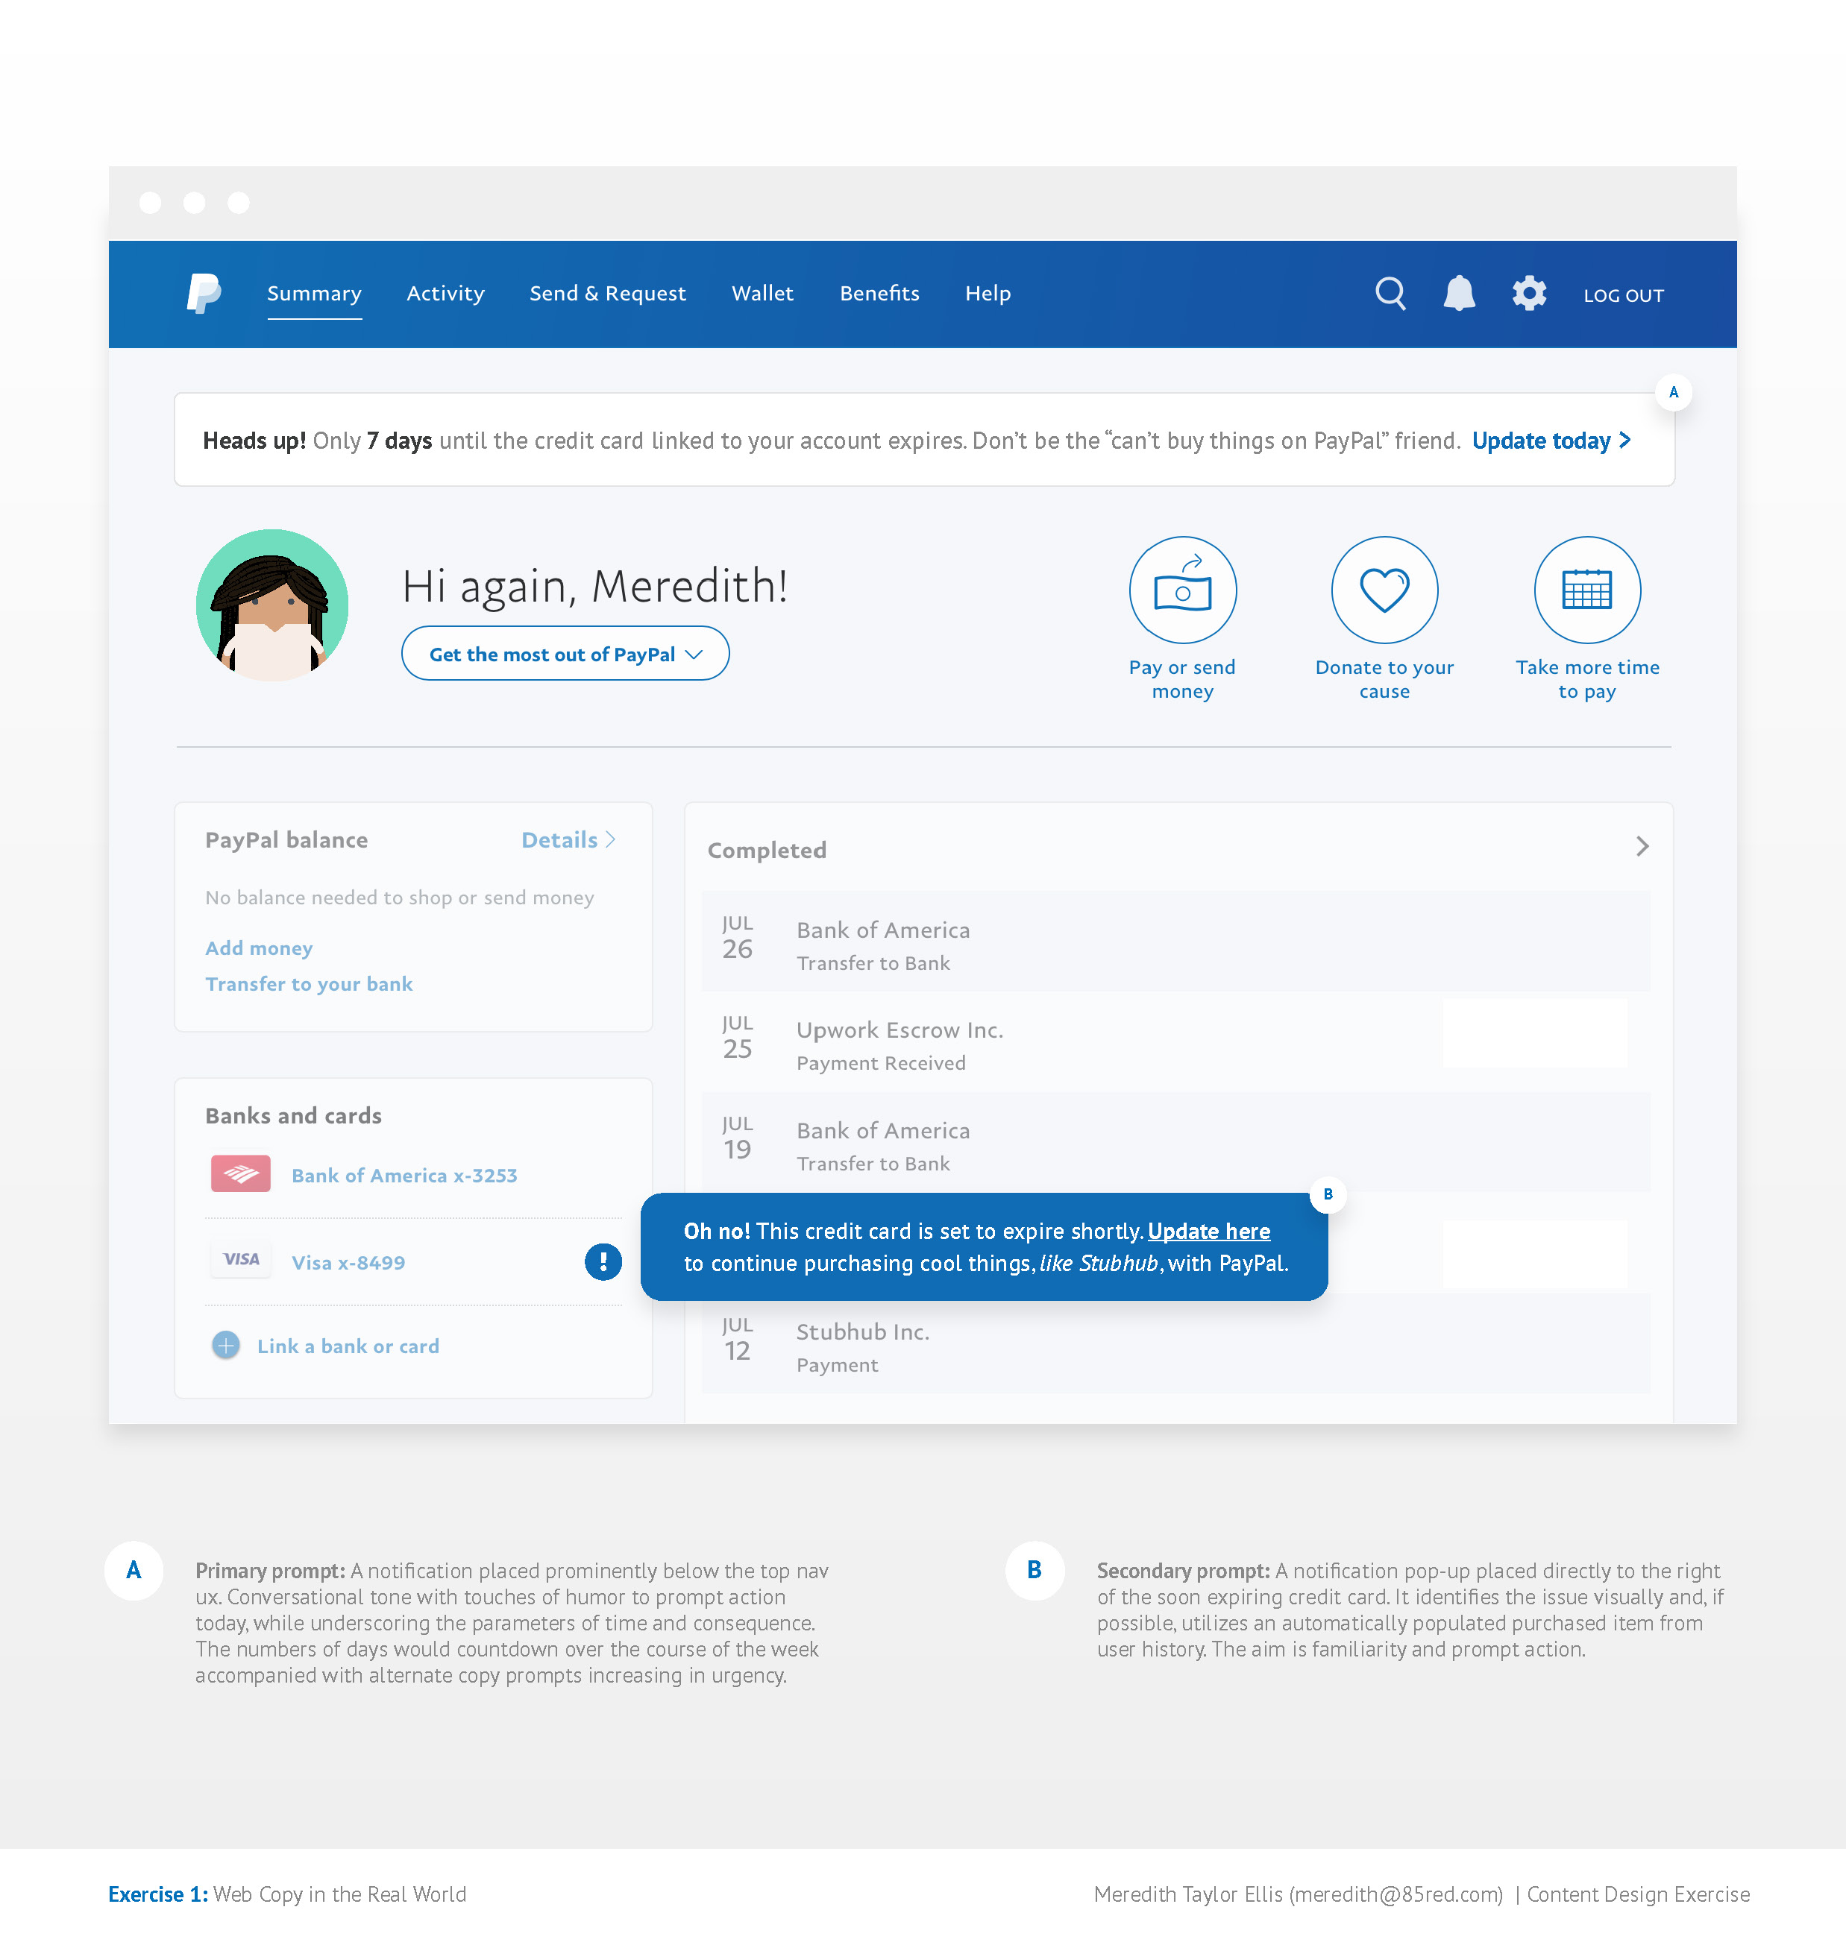Click the Donate to your cause heart icon
Viewport: 1846px width, 1945px height.
pyautogui.click(x=1384, y=590)
